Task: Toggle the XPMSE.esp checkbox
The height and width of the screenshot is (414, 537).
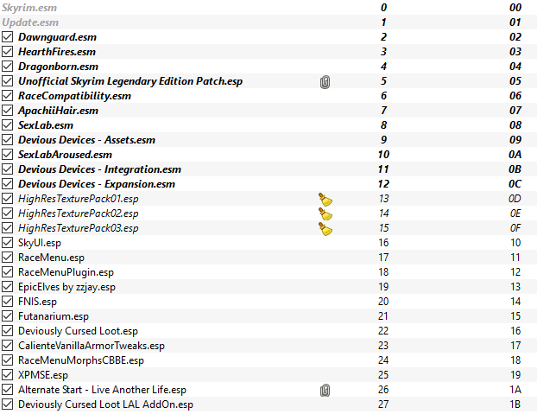Action: (x=7, y=375)
